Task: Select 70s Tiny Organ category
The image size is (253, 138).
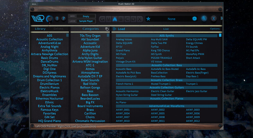Action: 90,36
